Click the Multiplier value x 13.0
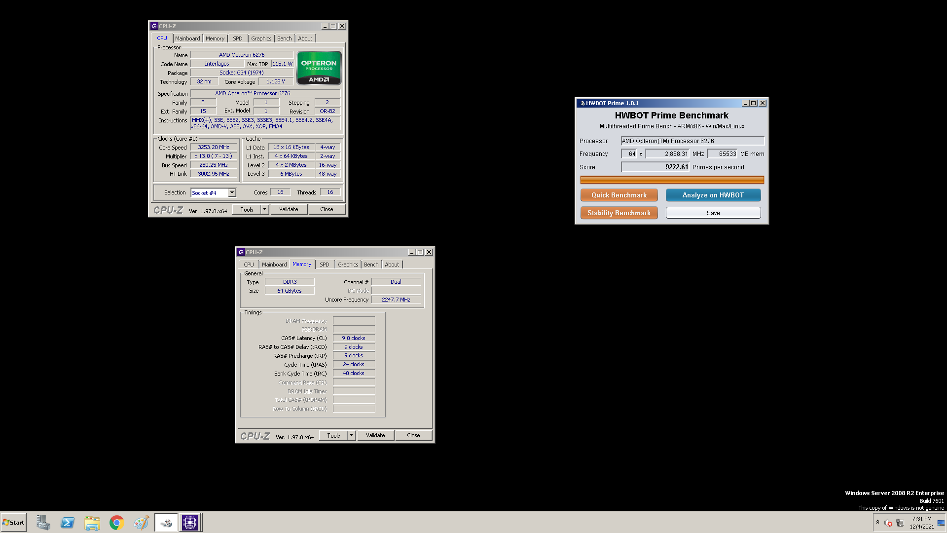This screenshot has height=533, width=947. [214, 156]
